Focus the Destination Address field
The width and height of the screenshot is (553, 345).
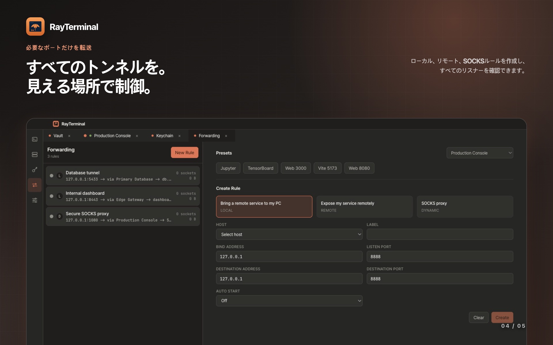click(289, 279)
